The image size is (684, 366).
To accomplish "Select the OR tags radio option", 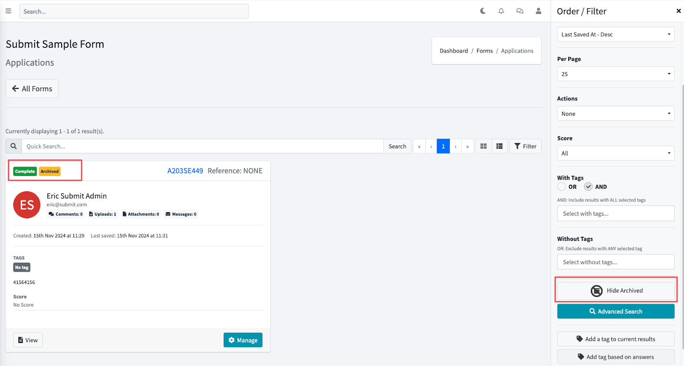I will (562, 187).
